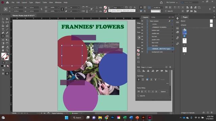Click the Adobe Stock search field
The height and width of the screenshot is (121, 216).
pyautogui.click(x=190, y=2)
